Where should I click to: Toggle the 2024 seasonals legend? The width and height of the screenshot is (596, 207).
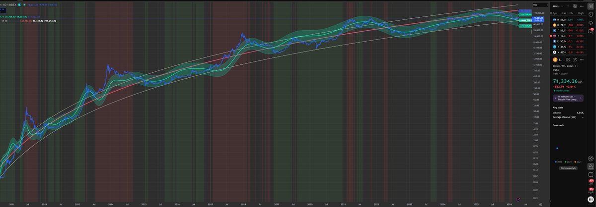click(x=578, y=162)
